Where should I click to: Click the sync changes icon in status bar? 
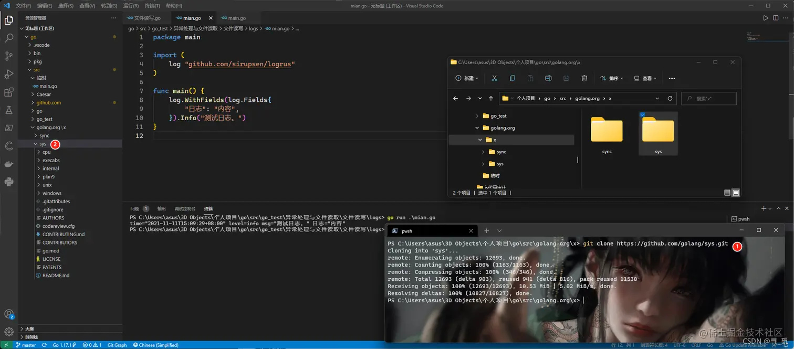click(x=45, y=345)
